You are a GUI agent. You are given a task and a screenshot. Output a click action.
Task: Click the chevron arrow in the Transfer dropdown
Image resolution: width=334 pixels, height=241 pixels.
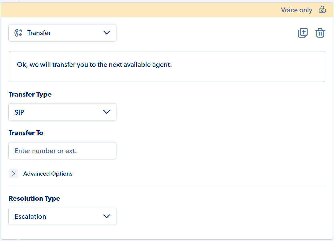click(x=107, y=33)
